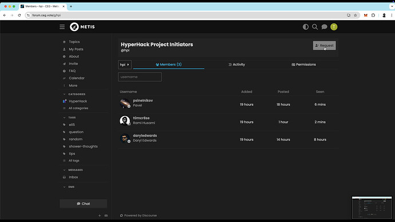
Task: Click the Metis logo
Action: coord(82,27)
